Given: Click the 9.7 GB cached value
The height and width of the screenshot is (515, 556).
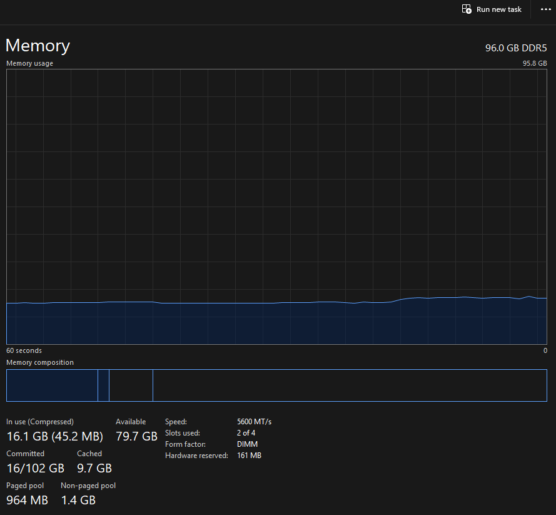Looking at the screenshot, I should pos(94,468).
